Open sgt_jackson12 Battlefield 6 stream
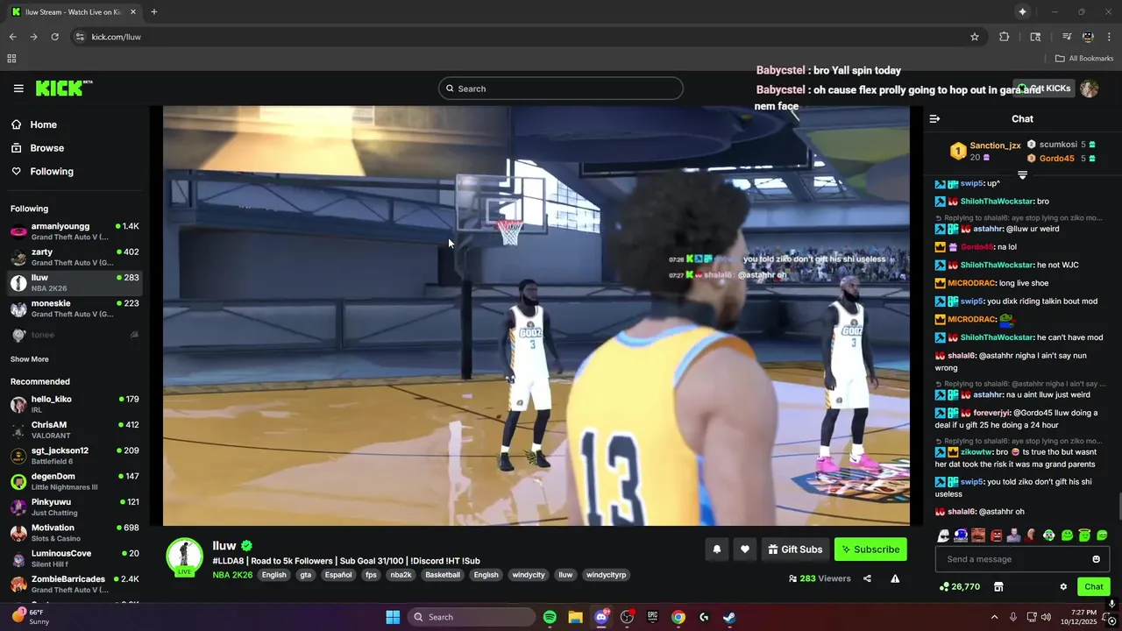1122x631 pixels. pos(75,456)
